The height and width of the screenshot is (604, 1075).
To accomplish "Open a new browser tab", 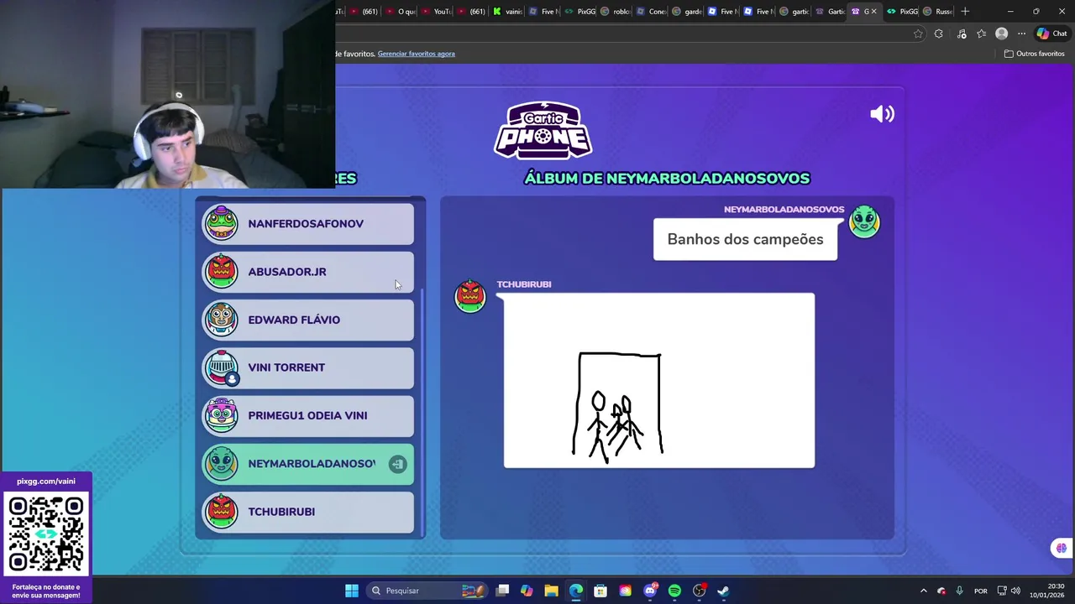I will (965, 12).
